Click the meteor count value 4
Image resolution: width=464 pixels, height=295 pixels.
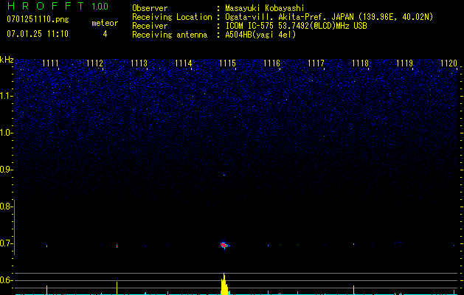click(104, 34)
